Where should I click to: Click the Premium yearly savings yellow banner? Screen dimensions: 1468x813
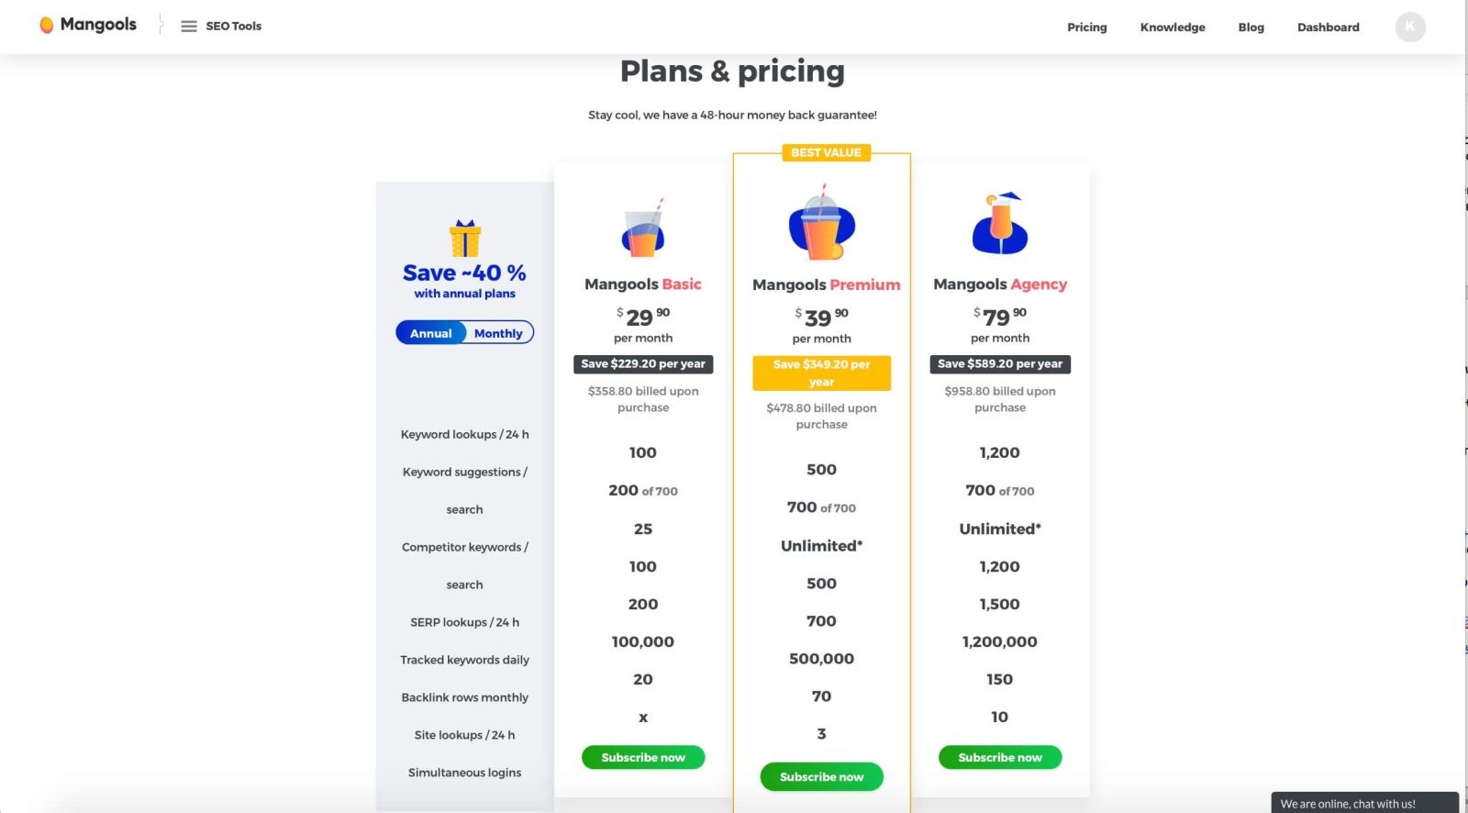point(821,373)
